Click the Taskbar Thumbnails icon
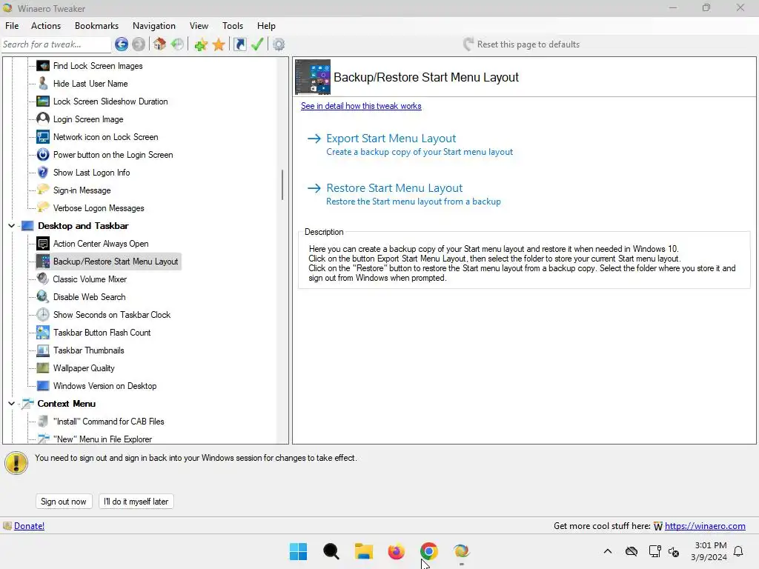The height and width of the screenshot is (569, 759). coord(43,350)
